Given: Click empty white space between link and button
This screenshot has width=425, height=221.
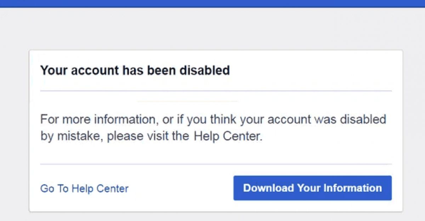Looking at the screenshot, I should pyautogui.click(x=181, y=188).
